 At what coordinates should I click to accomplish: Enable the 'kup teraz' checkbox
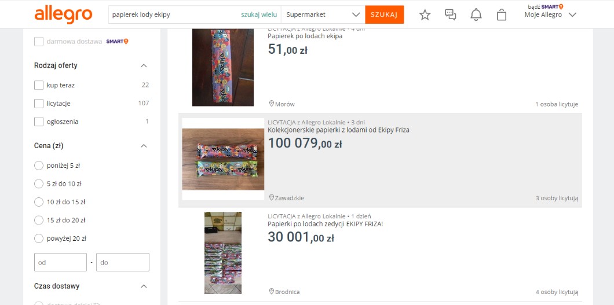pyautogui.click(x=39, y=85)
